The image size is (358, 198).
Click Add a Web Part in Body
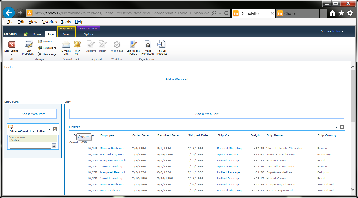coord(207,114)
